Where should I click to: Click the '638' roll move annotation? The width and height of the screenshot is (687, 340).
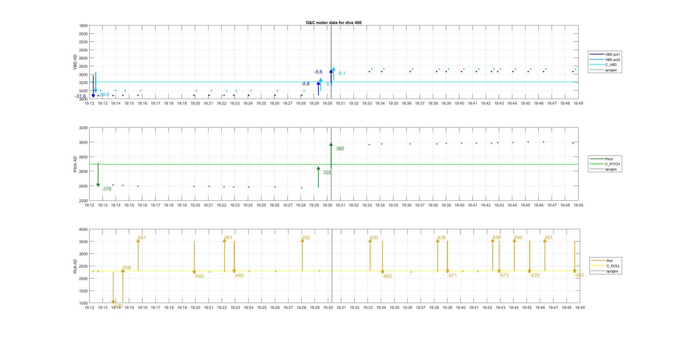[442, 238]
